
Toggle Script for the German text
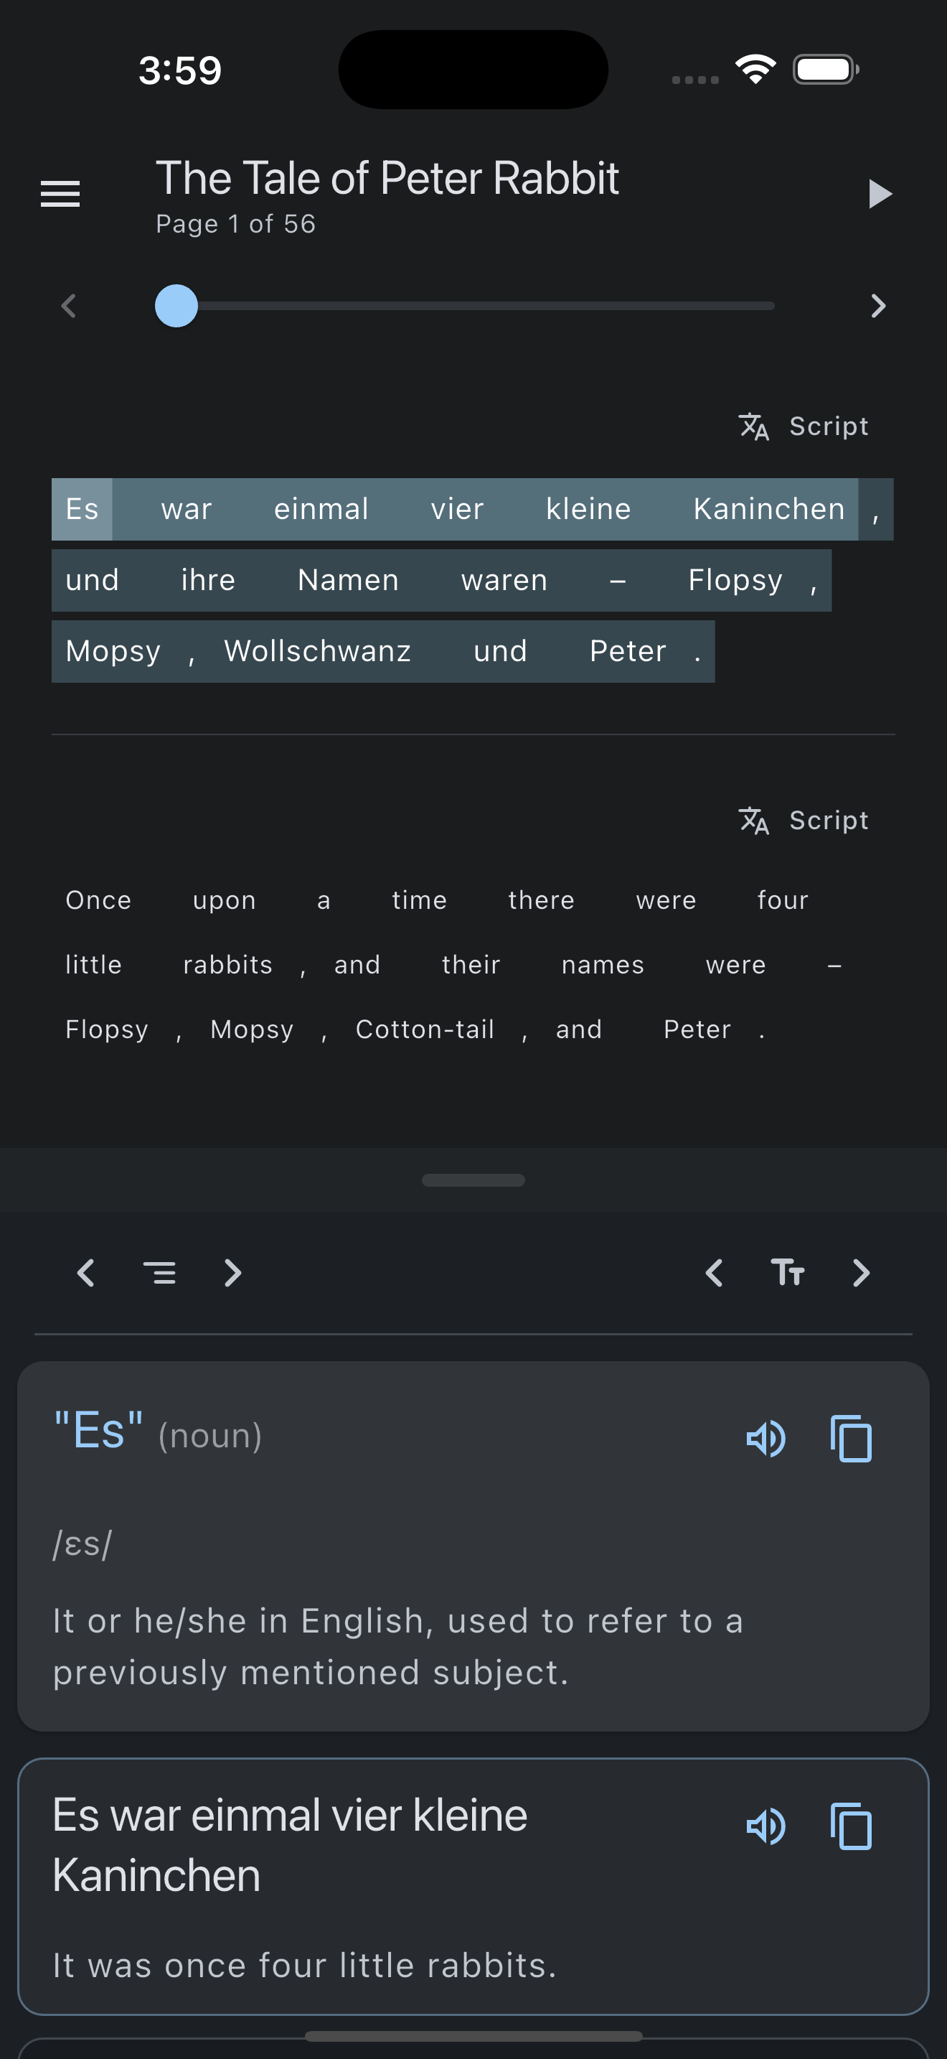click(804, 426)
